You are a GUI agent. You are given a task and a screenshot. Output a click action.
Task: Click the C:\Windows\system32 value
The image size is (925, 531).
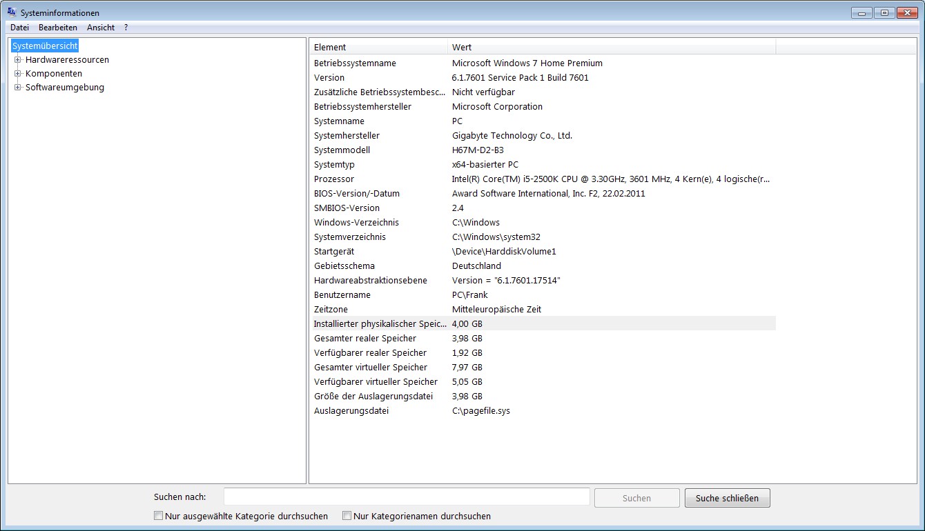[496, 237]
